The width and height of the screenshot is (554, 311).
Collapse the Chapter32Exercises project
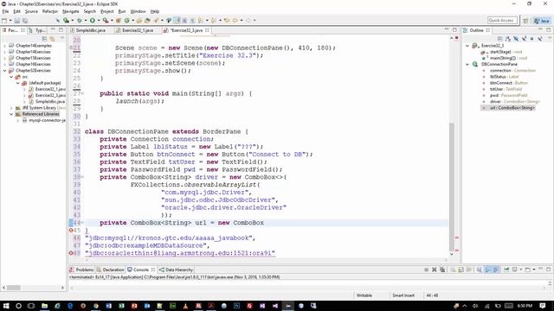[4, 71]
